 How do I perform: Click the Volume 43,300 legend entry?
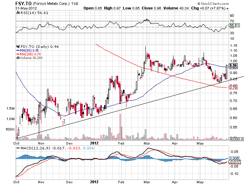[x=31, y=58]
